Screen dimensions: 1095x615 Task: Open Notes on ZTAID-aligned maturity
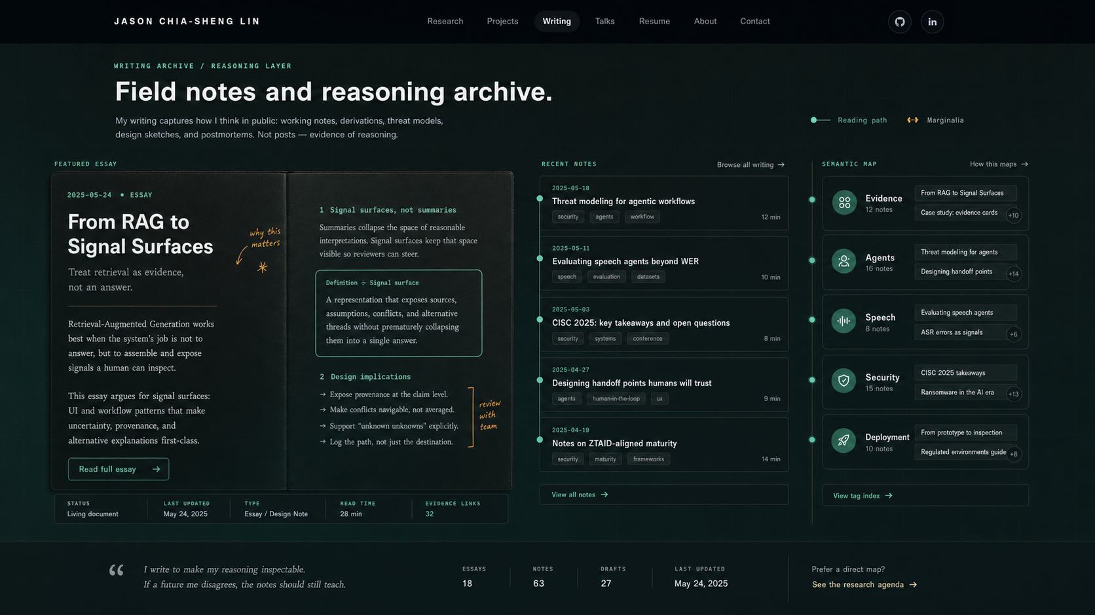point(664,445)
